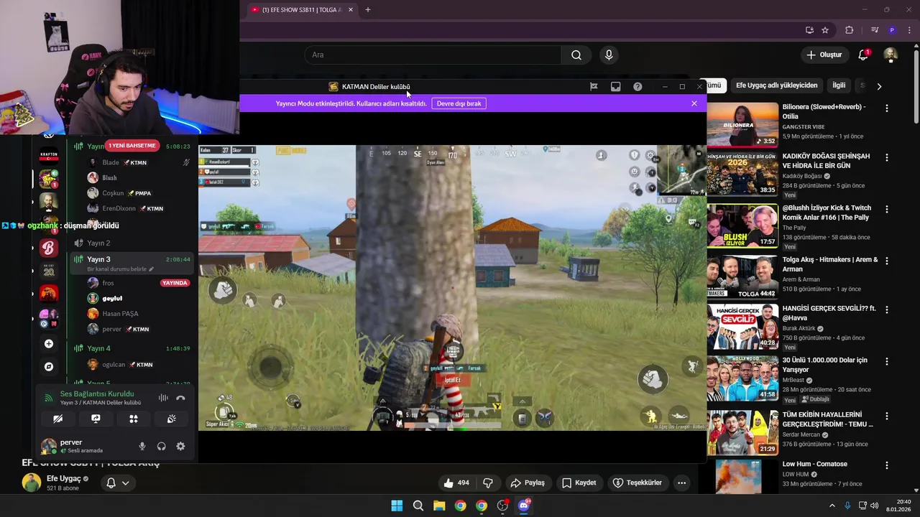The height and width of the screenshot is (517, 920).
Task: Click the Paylaş share button
Action: [528, 483]
